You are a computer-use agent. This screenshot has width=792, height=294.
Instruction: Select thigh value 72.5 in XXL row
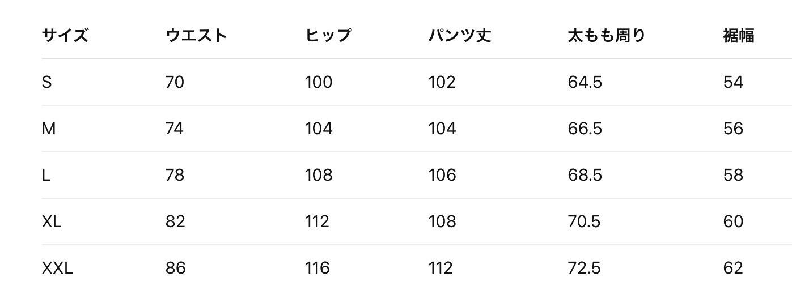[x=584, y=268]
